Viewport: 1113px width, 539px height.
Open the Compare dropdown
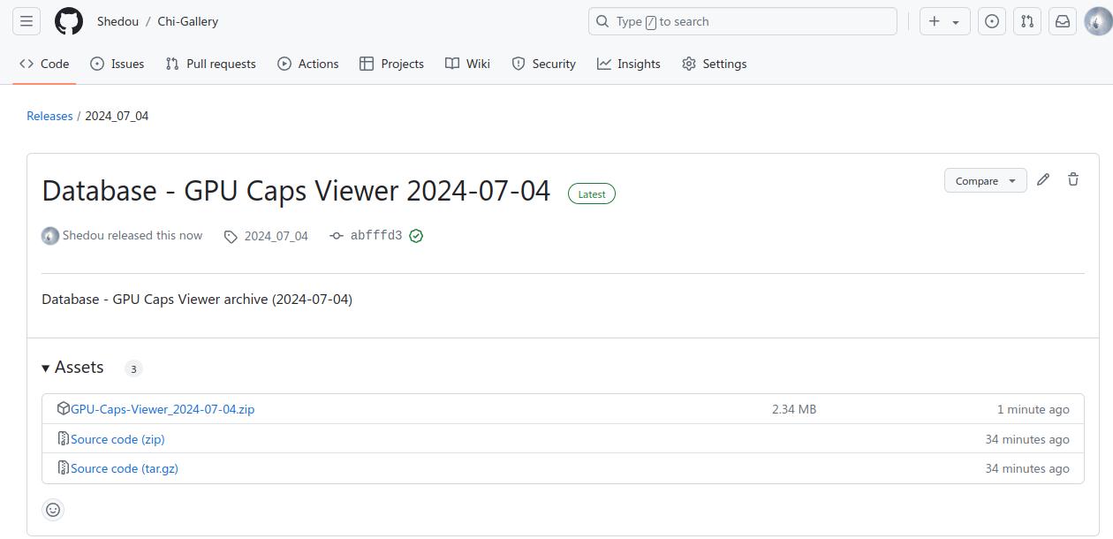[x=985, y=180]
